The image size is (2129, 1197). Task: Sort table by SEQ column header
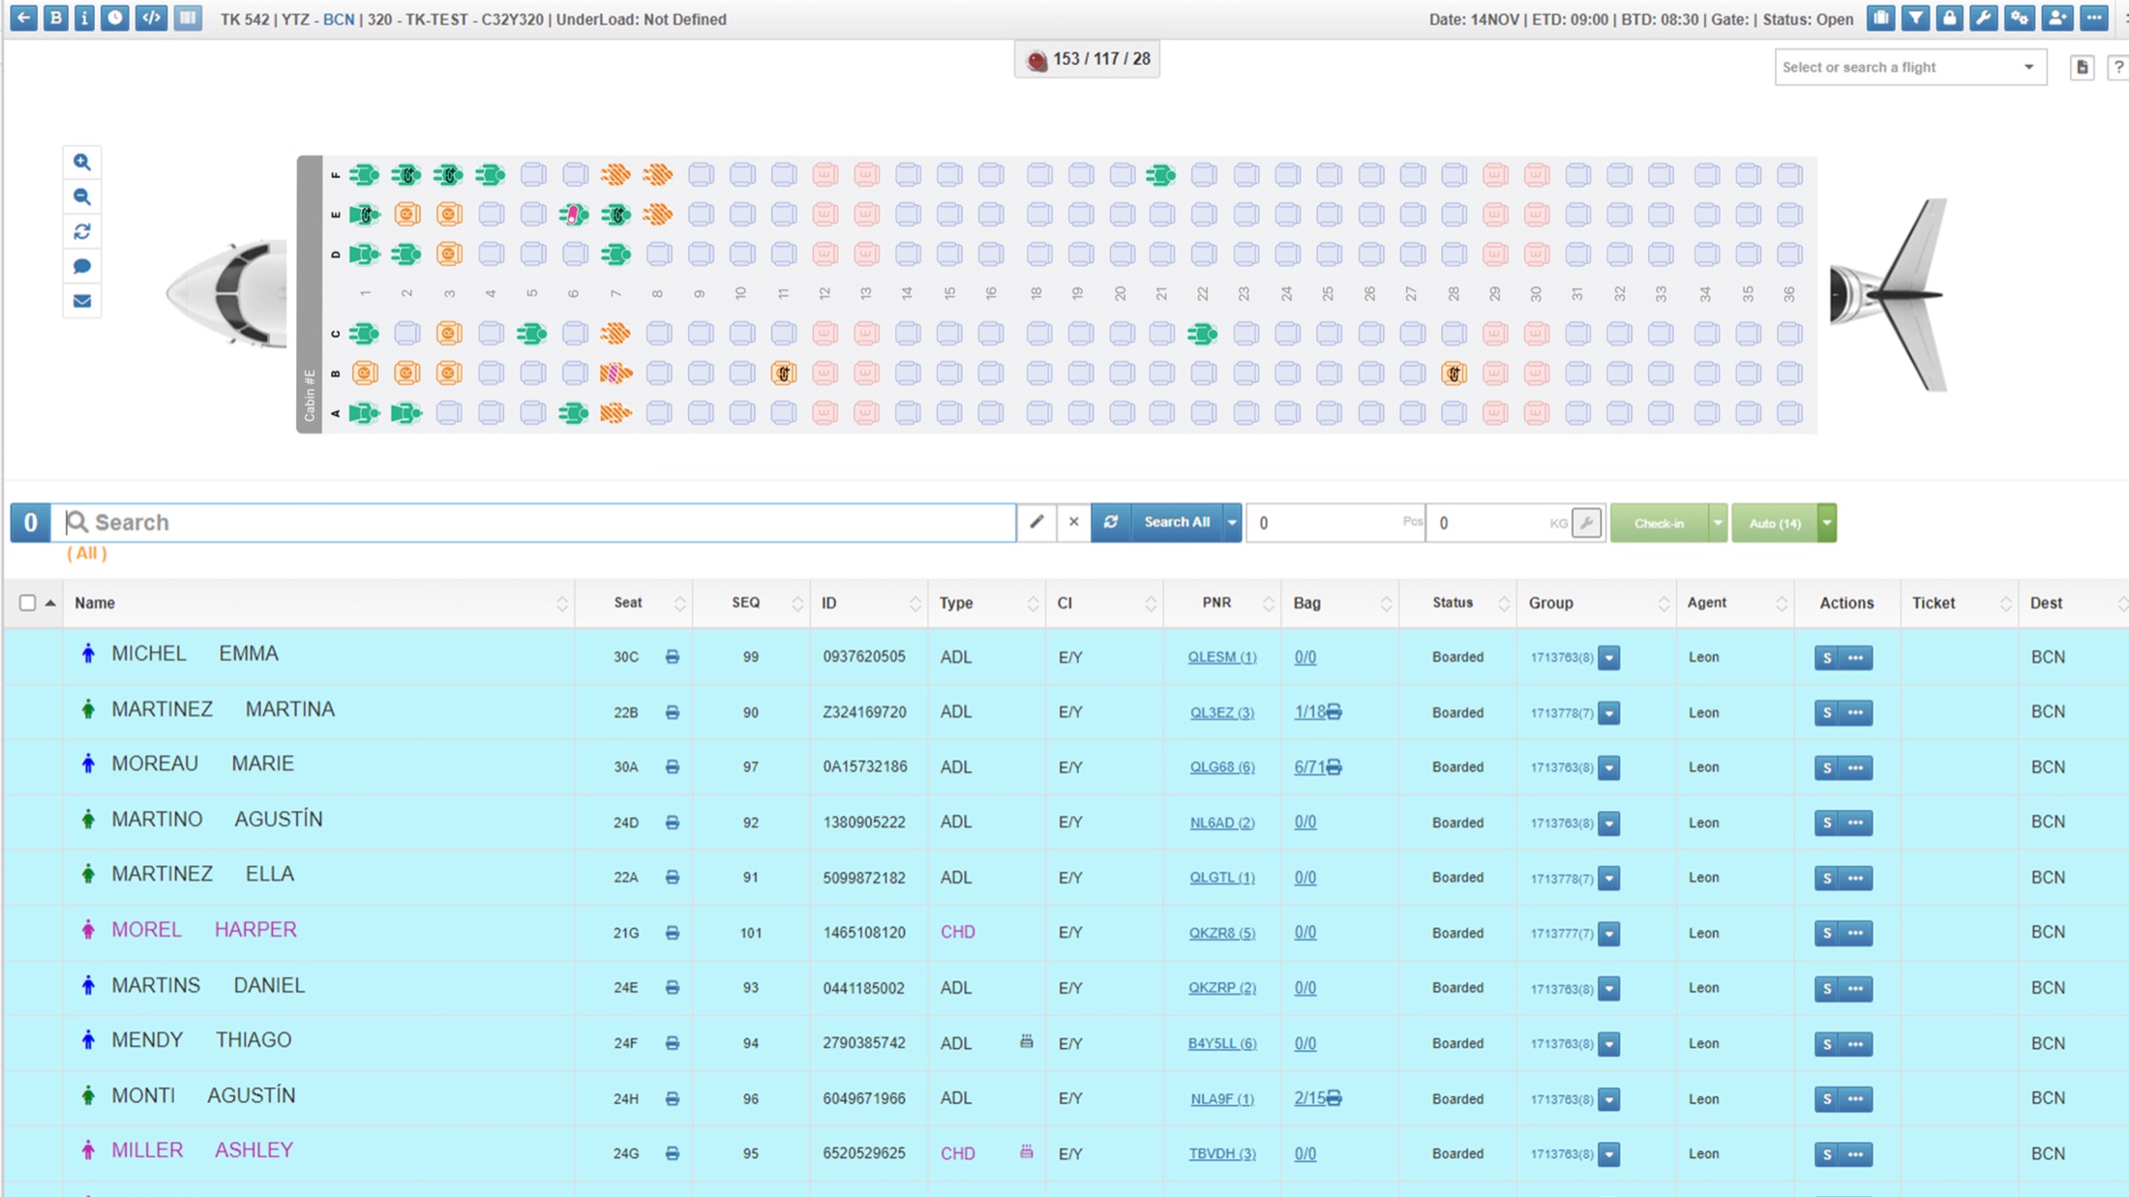tap(751, 603)
